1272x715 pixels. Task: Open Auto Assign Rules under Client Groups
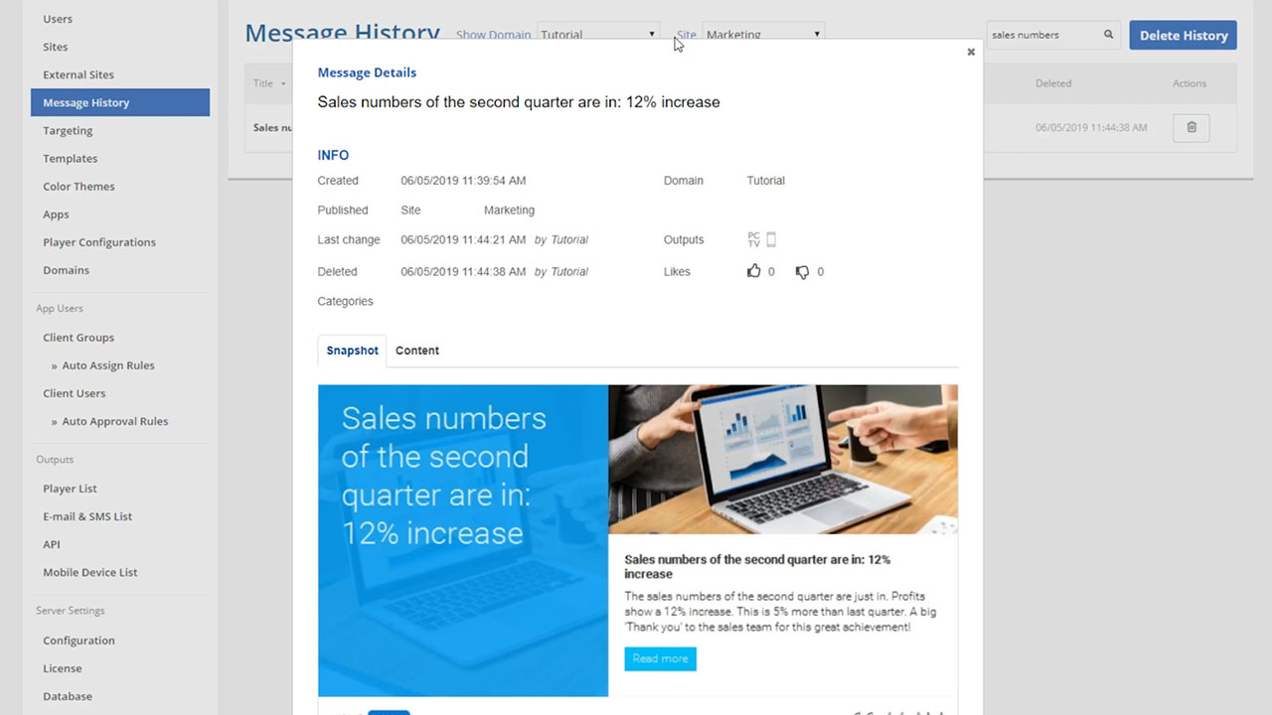click(107, 365)
